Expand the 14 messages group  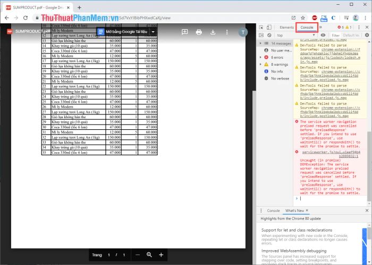click(x=260, y=43)
